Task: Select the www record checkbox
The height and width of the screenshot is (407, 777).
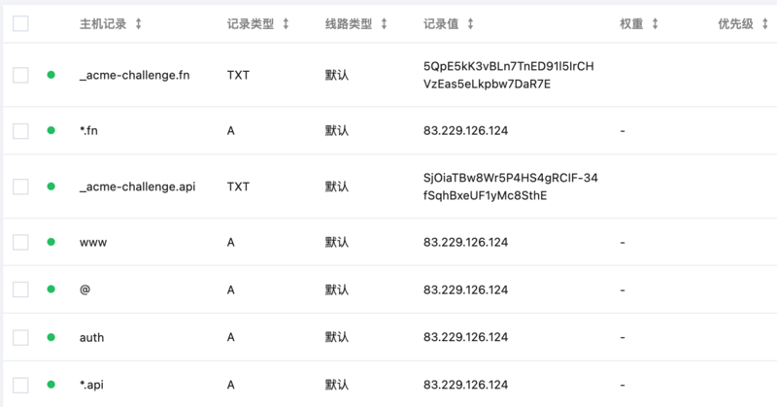Action: point(20,242)
